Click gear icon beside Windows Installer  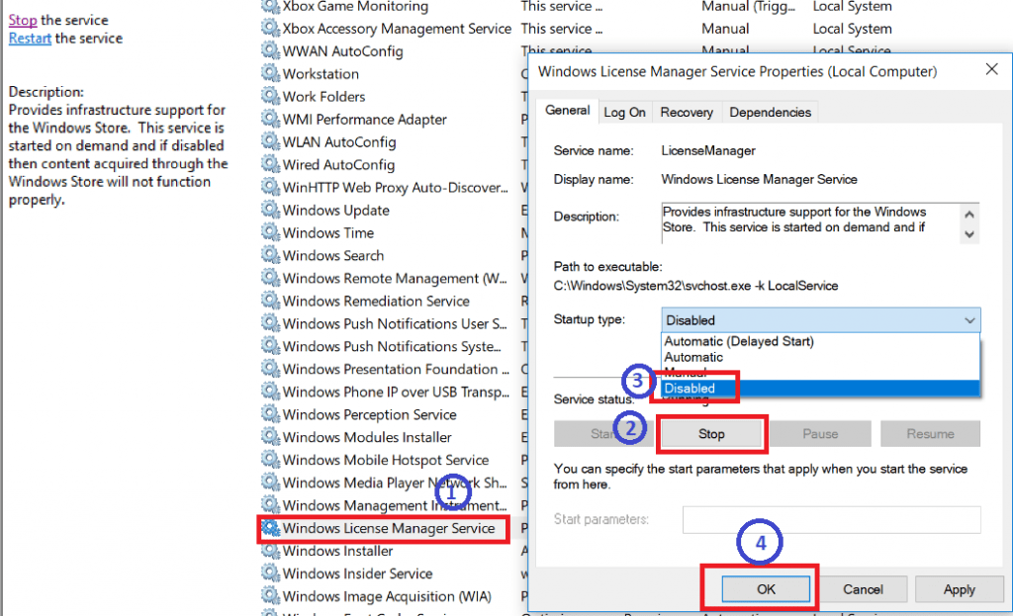click(x=270, y=550)
